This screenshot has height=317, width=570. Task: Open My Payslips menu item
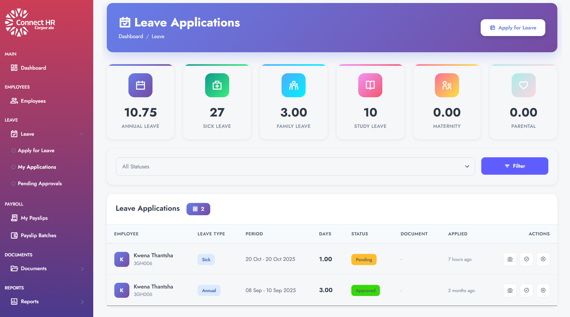point(34,218)
